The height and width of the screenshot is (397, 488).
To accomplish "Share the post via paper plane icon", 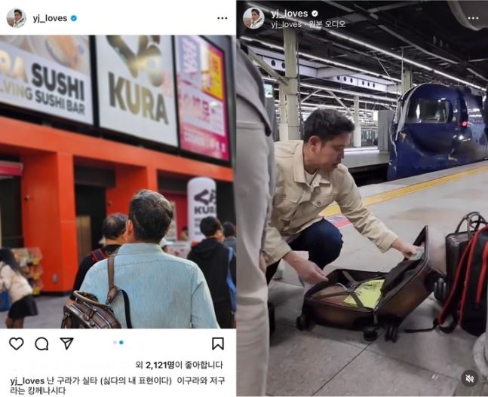I will pos(66,344).
